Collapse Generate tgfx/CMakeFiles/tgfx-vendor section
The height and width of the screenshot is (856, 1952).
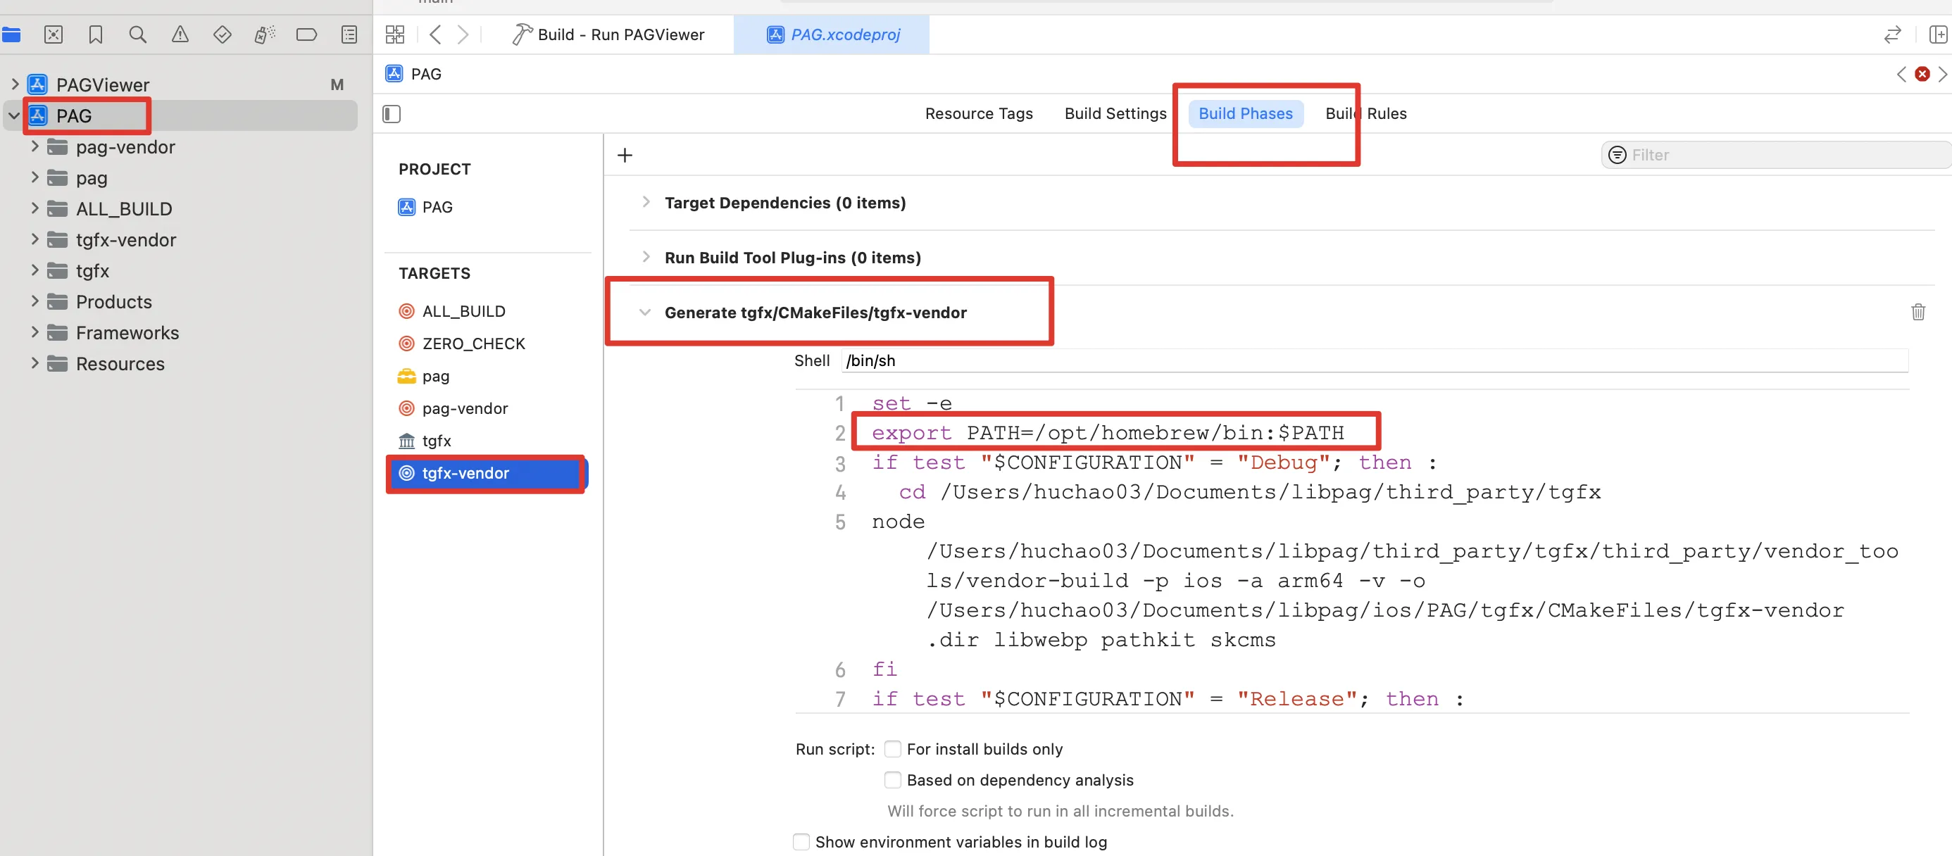tap(645, 313)
